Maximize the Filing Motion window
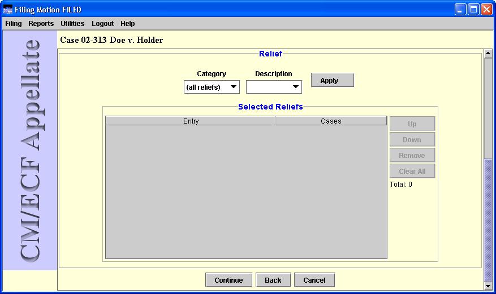 point(473,10)
